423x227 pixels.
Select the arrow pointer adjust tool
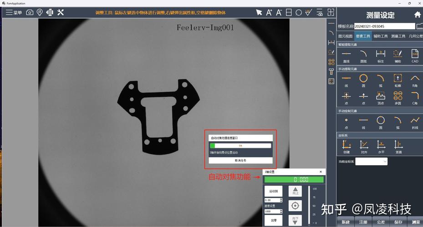click(259, 12)
